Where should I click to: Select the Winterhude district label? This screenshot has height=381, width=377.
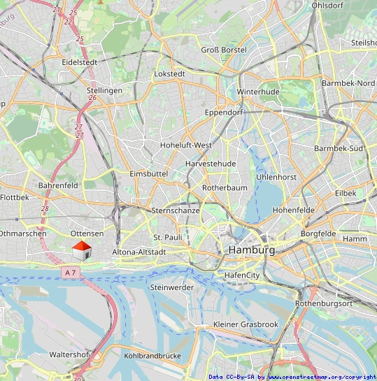click(258, 92)
